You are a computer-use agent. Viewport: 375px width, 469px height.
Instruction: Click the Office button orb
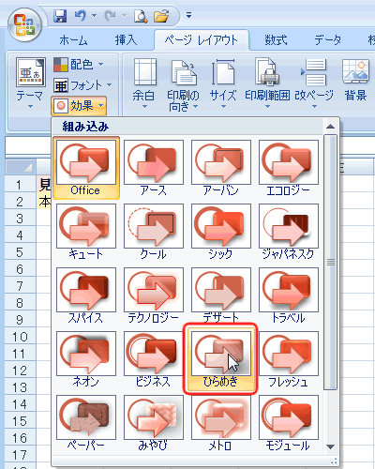(24, 24)
